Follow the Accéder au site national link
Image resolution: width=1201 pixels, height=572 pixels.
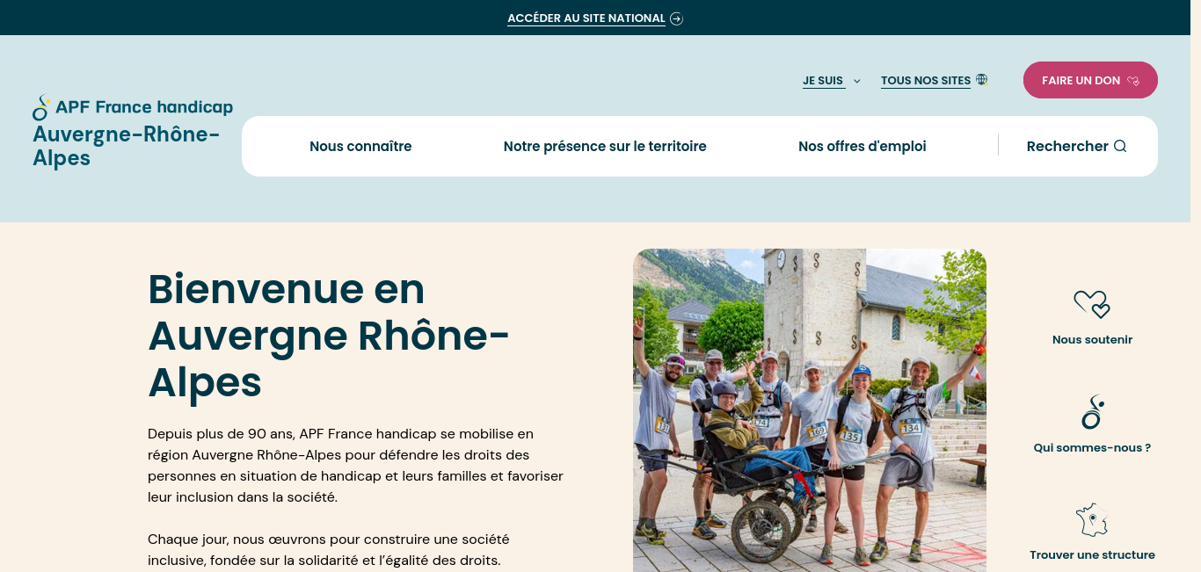(586, 18)
